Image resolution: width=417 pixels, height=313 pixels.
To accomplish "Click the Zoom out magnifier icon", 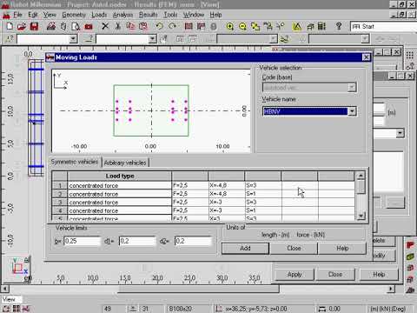I will pyautogui.click(x=242, y=26).
